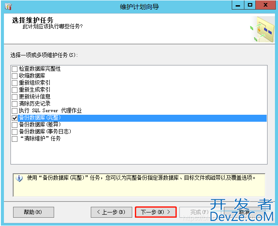Check the "清除维护" 任务 checkbox
This screenshot has height=226, width=278.
[15, 139]
